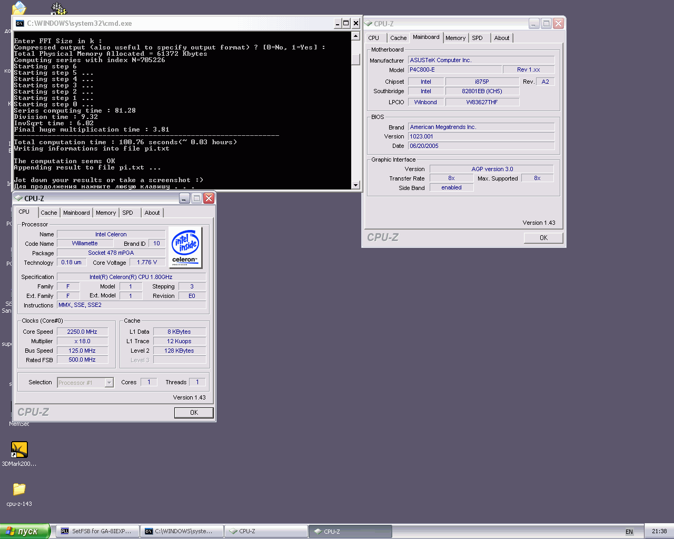Click Southbridge value 82801EB (ICH5)
674x539 pixels.
click(x=482, y=91)
